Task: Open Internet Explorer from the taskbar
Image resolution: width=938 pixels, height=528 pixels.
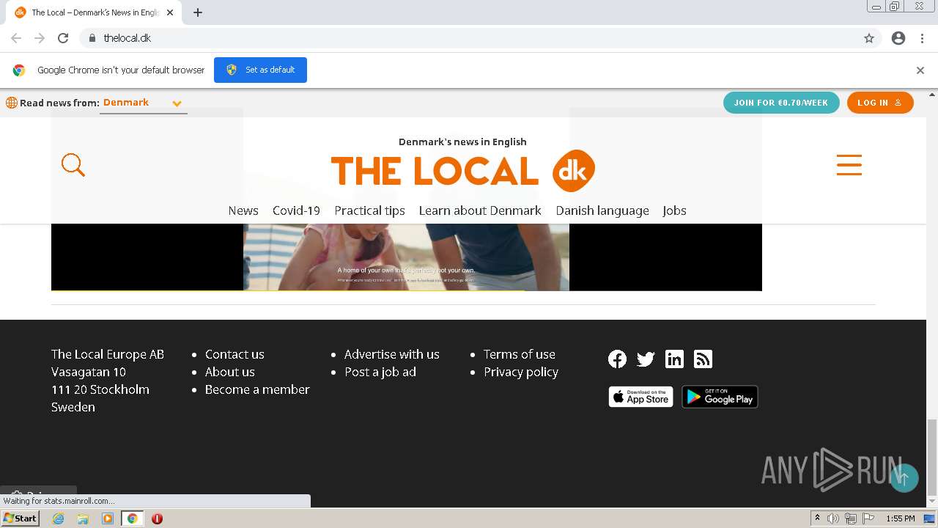Action: [x=59, y=518]
